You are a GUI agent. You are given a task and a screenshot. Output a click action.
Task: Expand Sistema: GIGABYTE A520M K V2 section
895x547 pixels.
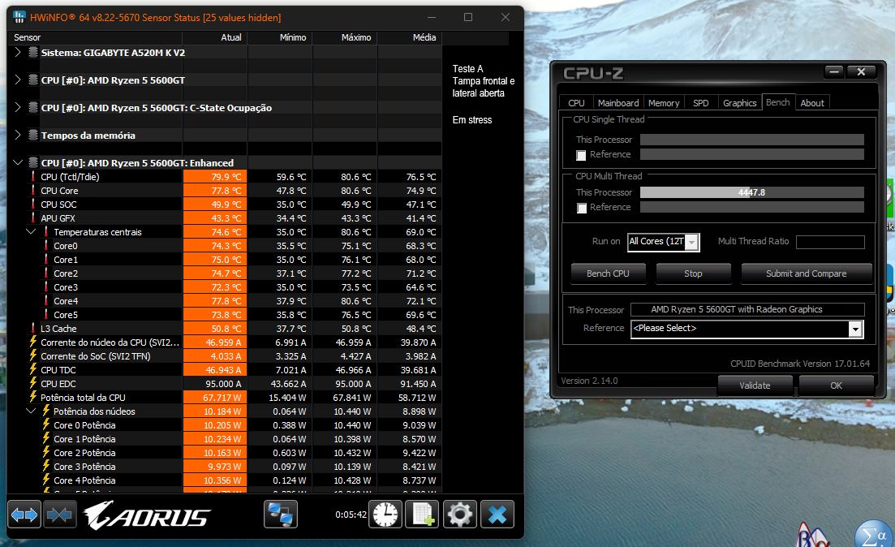point(18,53)
